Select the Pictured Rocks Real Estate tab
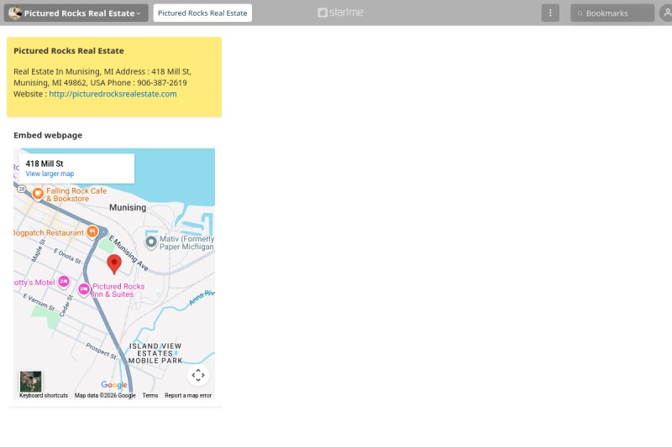 tap(202, 13)
